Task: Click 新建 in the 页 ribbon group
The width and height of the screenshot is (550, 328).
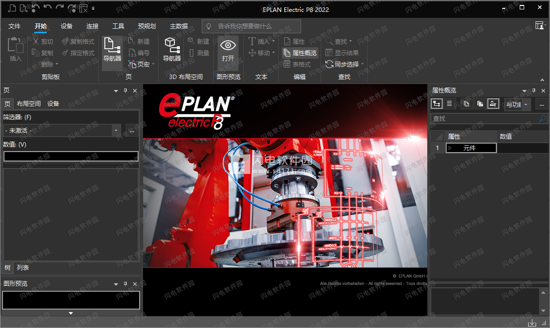Action: point(139,41)
